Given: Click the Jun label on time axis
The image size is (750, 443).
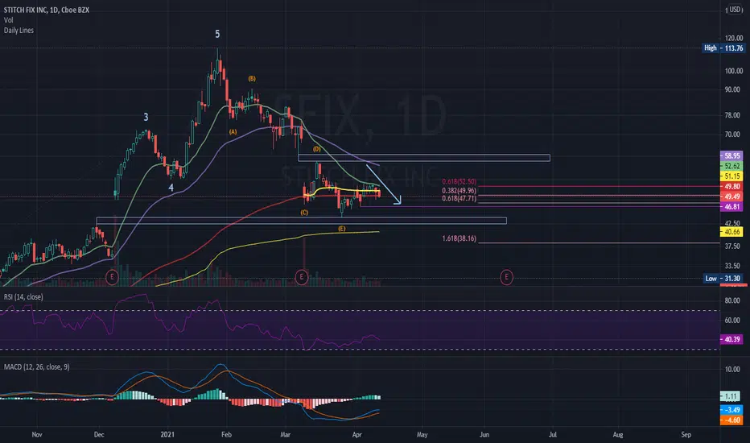Looking at the screenshot, I should click(484, 435).
